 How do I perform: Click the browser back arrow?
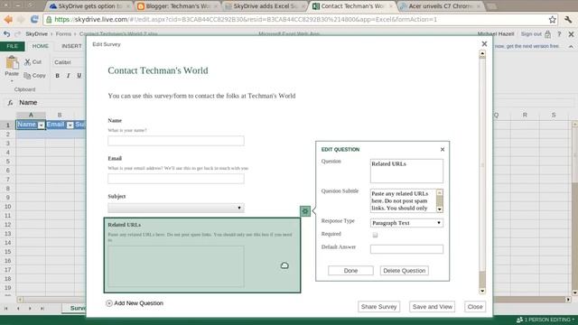pos(8,19)
